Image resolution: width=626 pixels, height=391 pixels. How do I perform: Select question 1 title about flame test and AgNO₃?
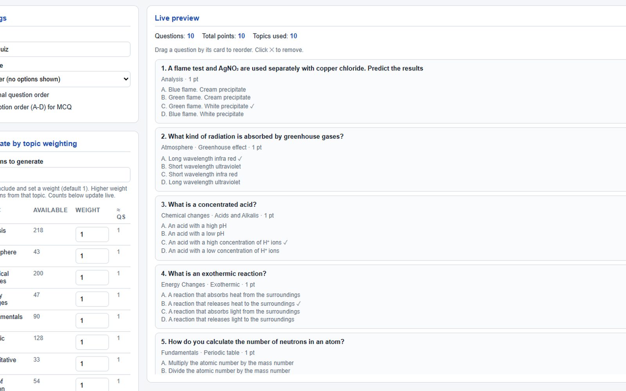point(292,68)
